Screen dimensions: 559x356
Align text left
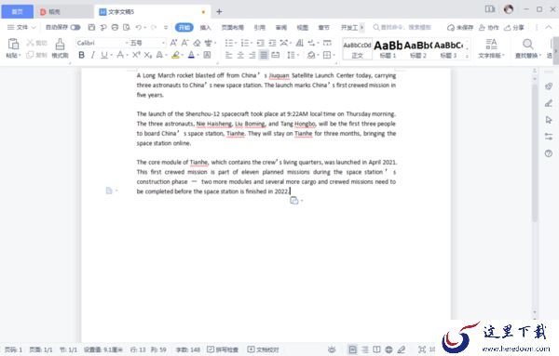tap(229, 55)
